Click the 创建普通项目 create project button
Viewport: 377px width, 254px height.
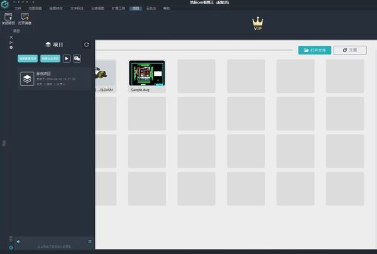28,58
